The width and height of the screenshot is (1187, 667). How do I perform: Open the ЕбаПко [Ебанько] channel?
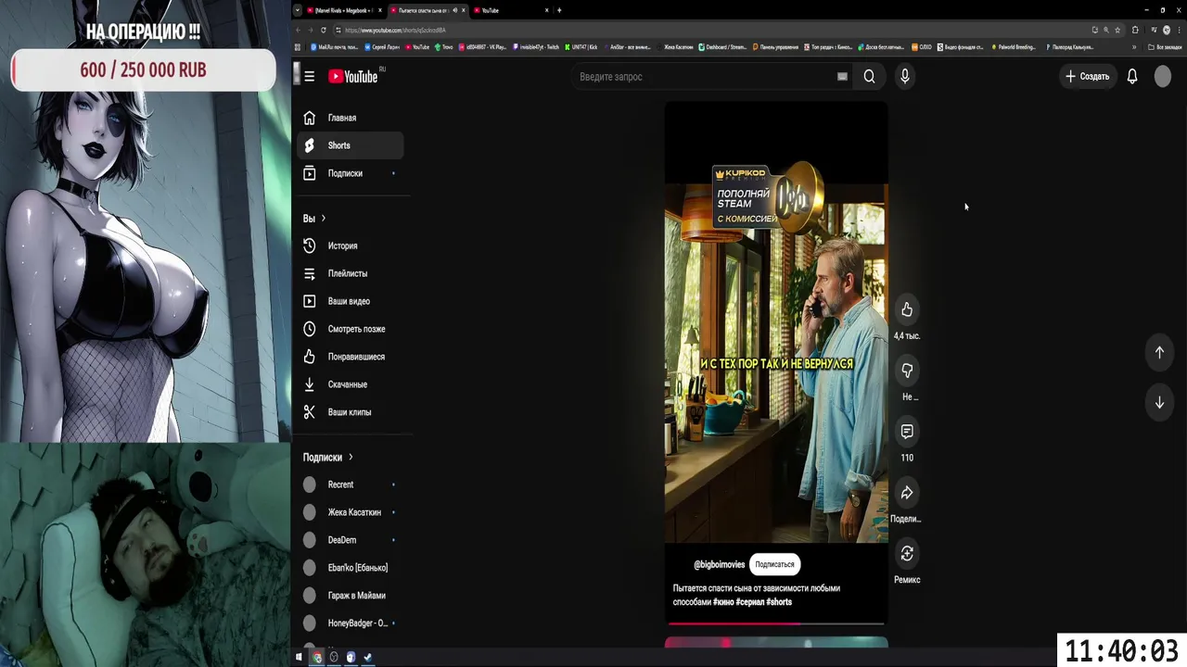coord(351,568)
